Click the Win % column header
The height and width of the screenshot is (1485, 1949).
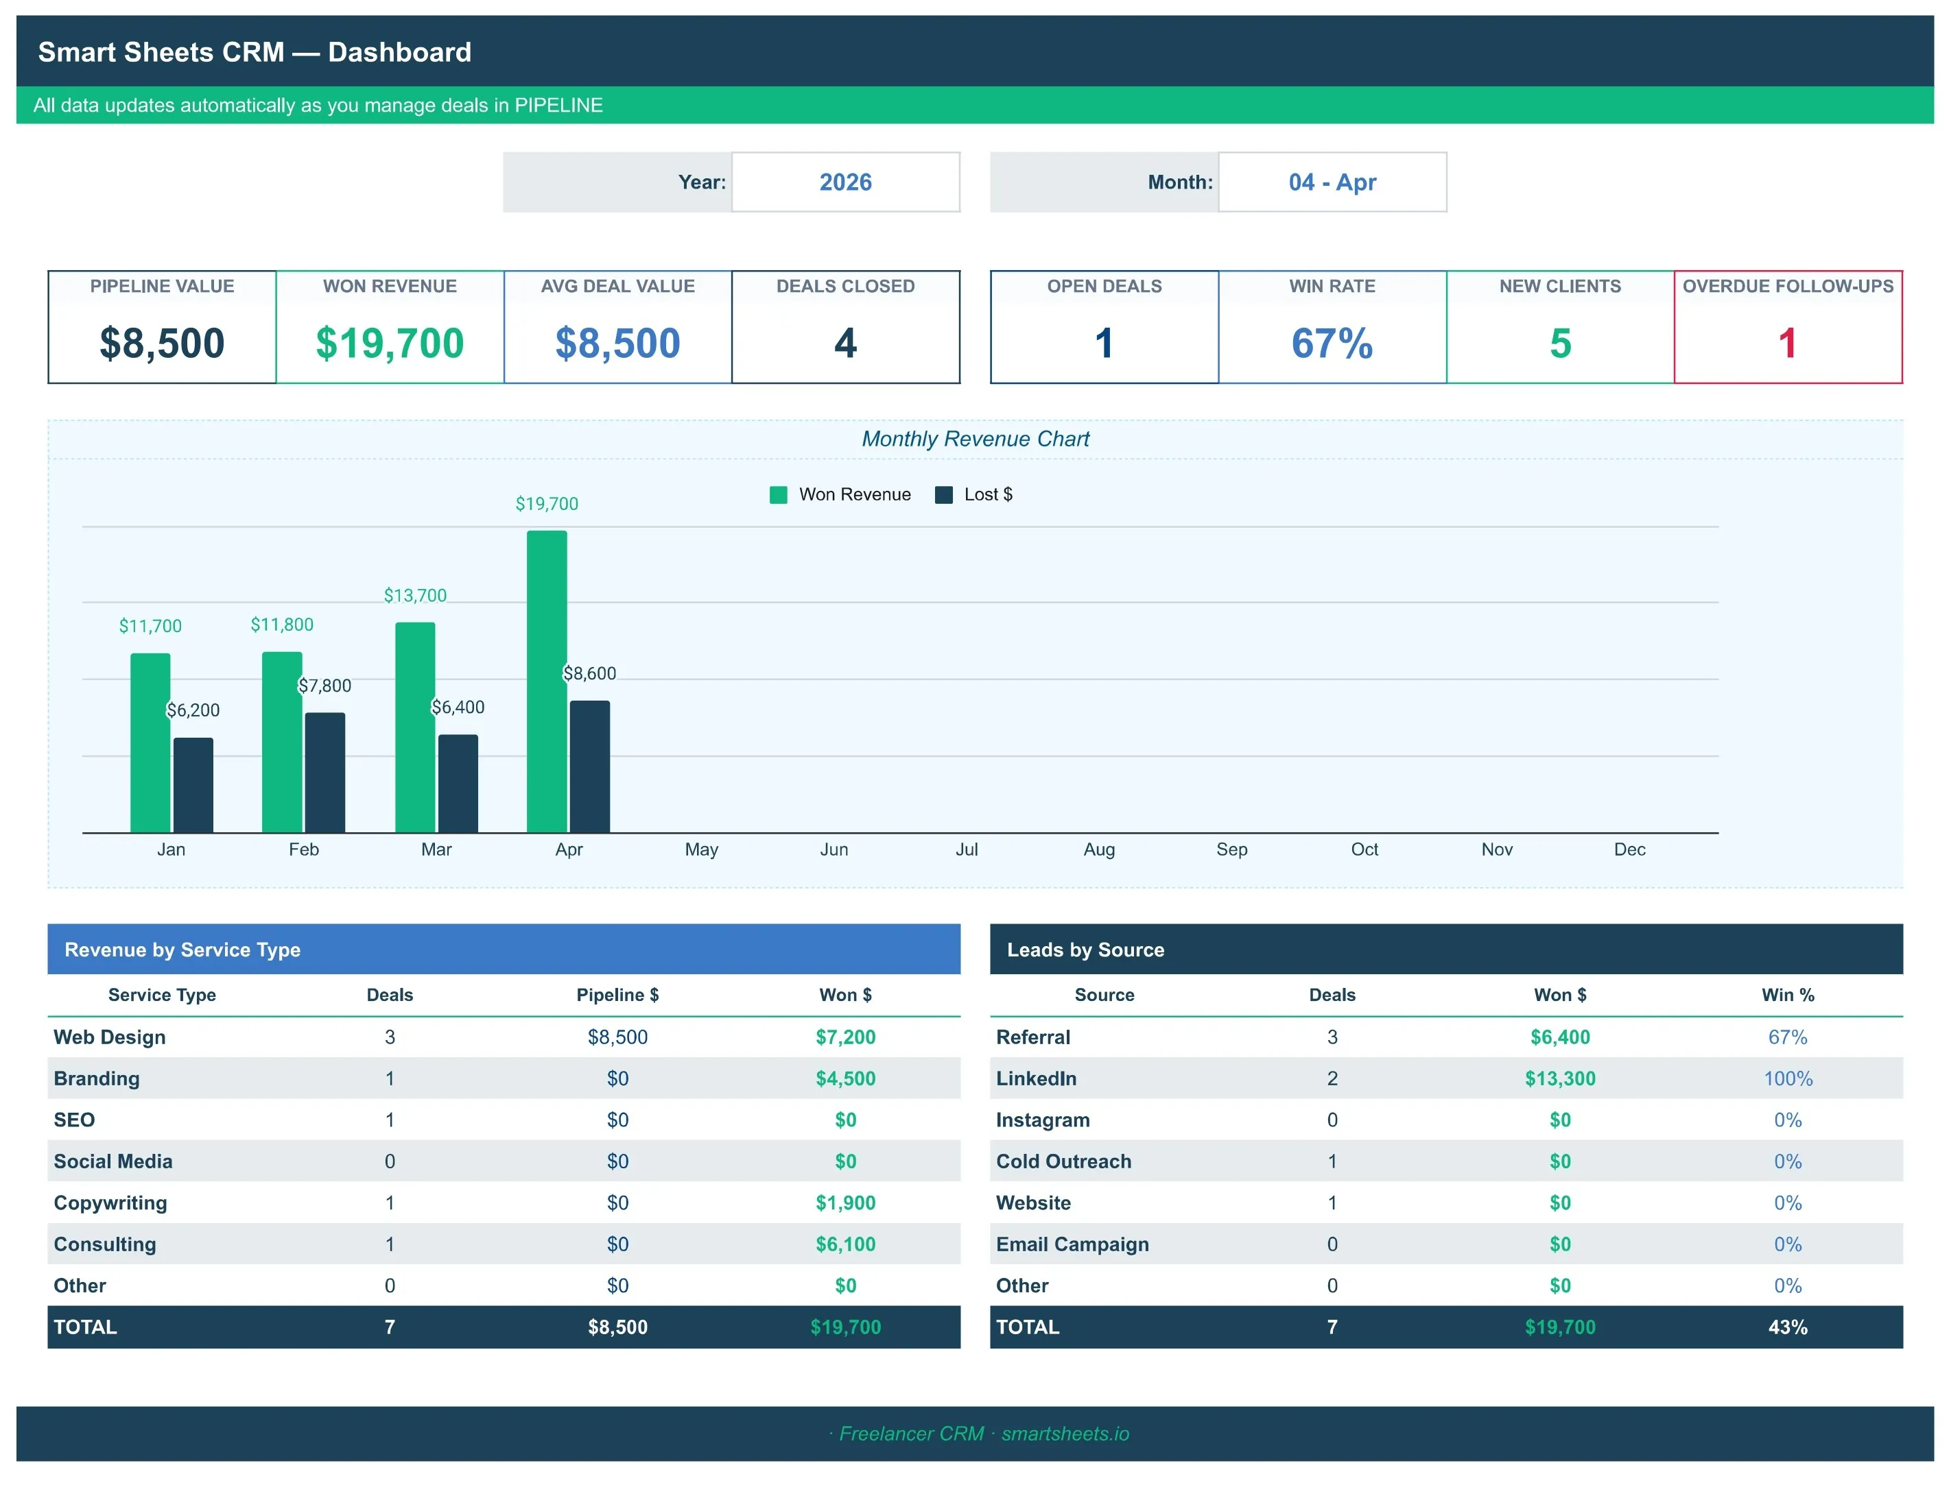1787,994
